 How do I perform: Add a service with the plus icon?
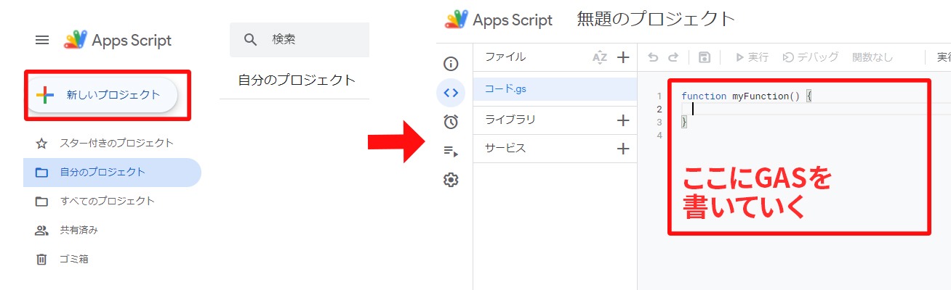pyautogui.click(x=623, y=149)
